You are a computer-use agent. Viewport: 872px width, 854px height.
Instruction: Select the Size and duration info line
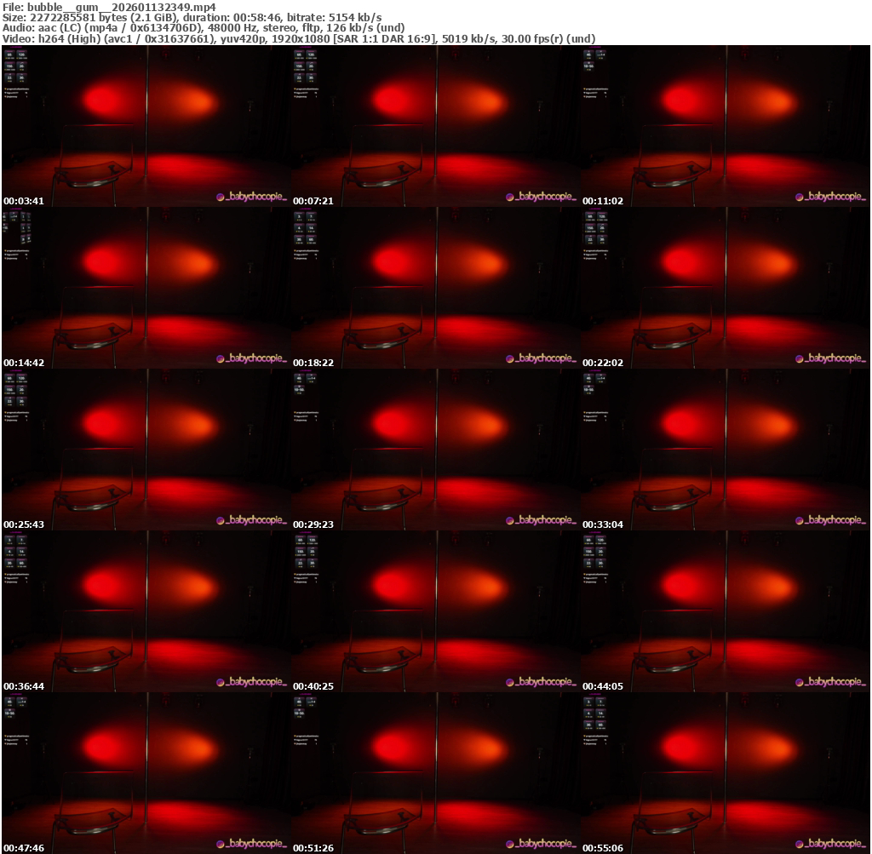pos(192,17)
